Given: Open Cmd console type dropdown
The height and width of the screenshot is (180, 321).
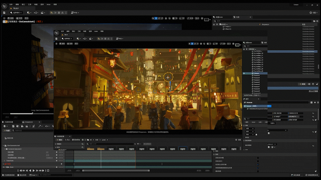Looking at the screenshot, I should pos(34,175).
